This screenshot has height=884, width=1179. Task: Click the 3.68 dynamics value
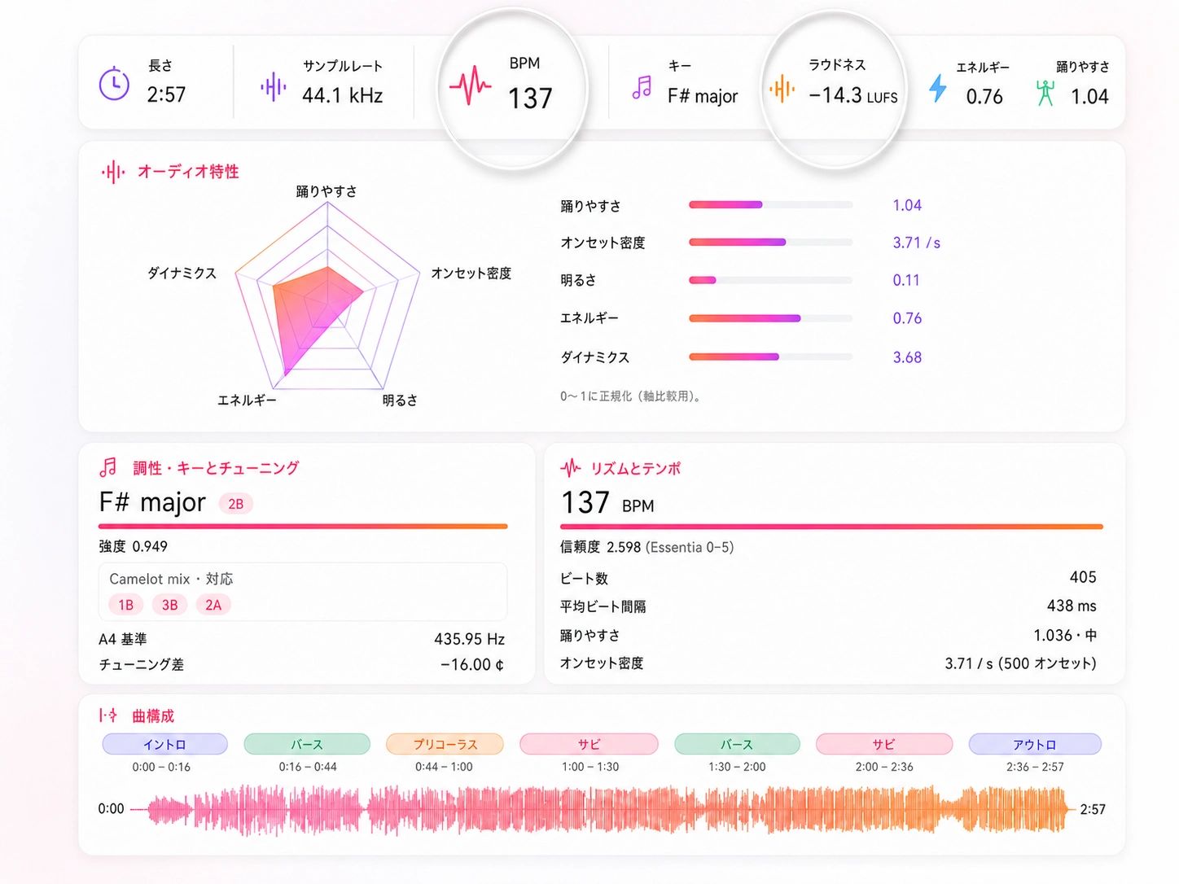tap(907, 357)
